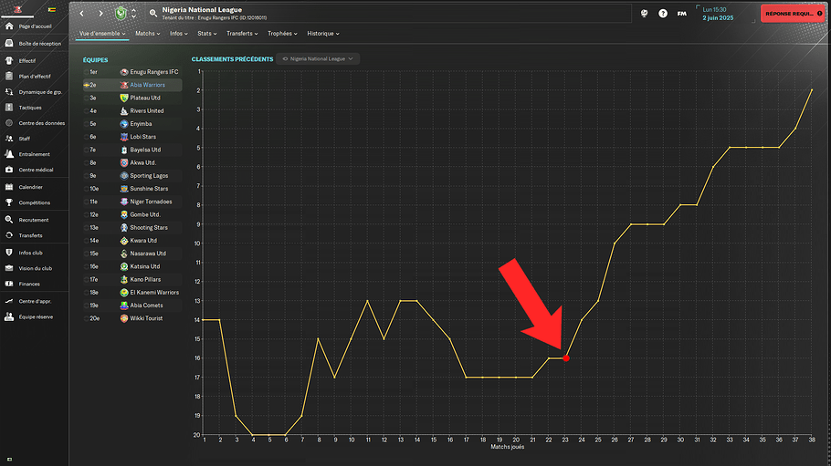Click the magnifier search icon
831x466 pixels.
153,14
